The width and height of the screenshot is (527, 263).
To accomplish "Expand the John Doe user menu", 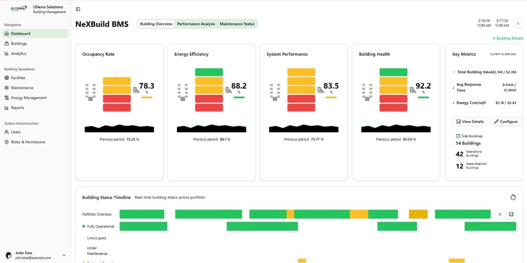I will 64,255.
